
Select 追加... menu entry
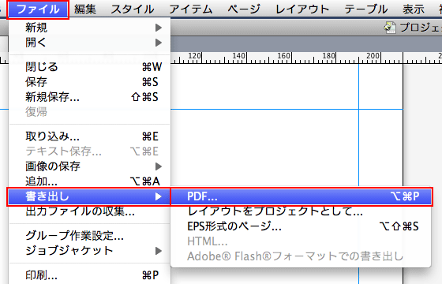(90, 181)
